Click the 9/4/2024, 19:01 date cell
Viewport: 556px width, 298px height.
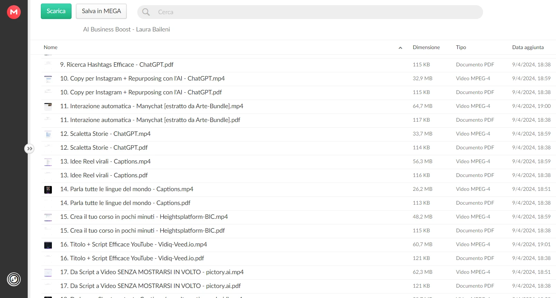(x=531, y=244)
